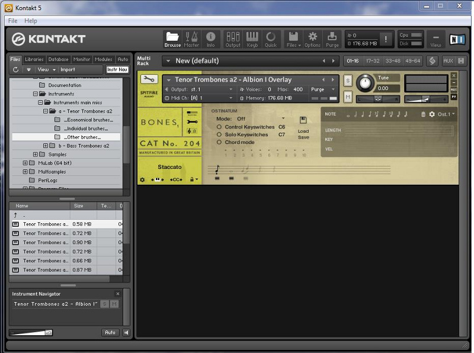Toggle the Instr Nav pane button
474x353 pixels.
point(117,69)
